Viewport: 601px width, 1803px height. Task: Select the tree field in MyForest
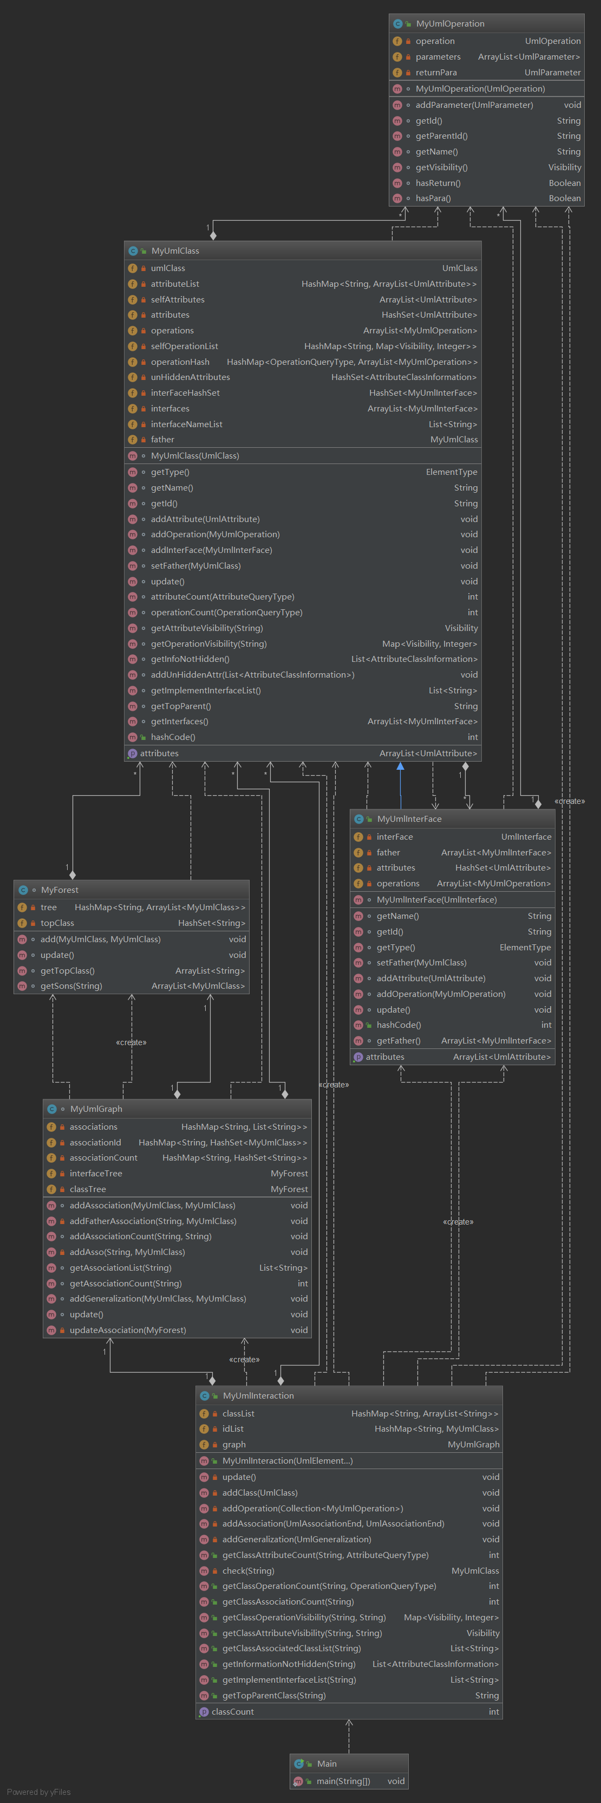coord(132,907)
